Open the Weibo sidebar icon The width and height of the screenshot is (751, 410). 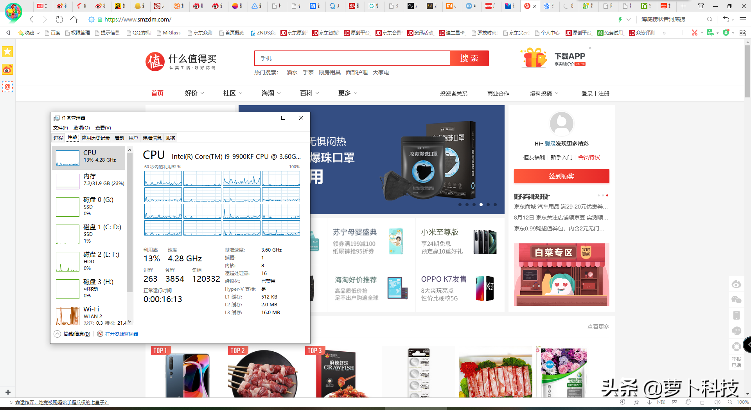coord(7,70)
